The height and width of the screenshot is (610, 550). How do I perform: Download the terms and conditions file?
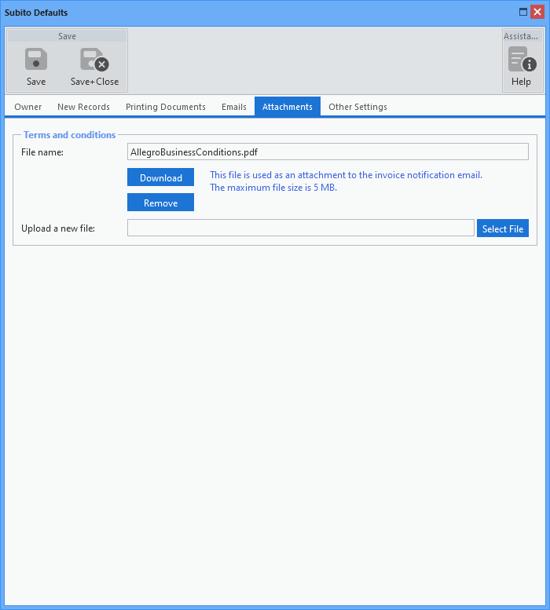pos(160,177)
